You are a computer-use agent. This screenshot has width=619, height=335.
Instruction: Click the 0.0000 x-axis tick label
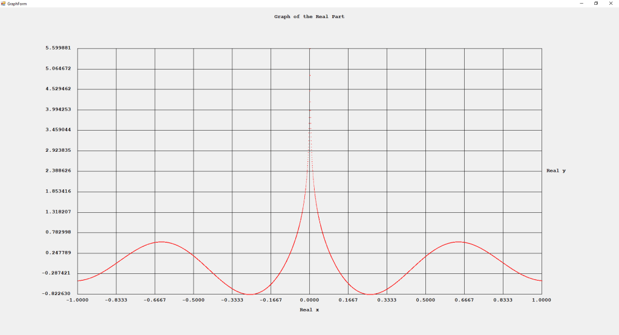click(309, 299)
